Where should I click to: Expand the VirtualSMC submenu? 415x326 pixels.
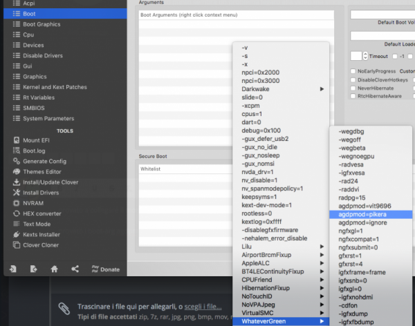281,313
